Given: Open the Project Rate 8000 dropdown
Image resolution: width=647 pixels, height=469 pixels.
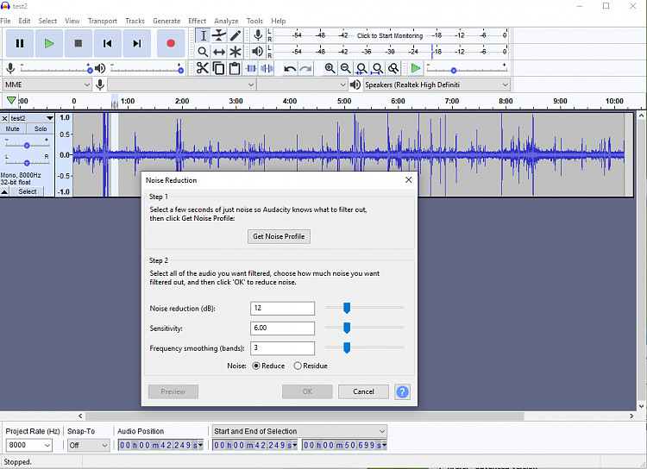Looking at the screenshot, I should [x=28, y=445].
